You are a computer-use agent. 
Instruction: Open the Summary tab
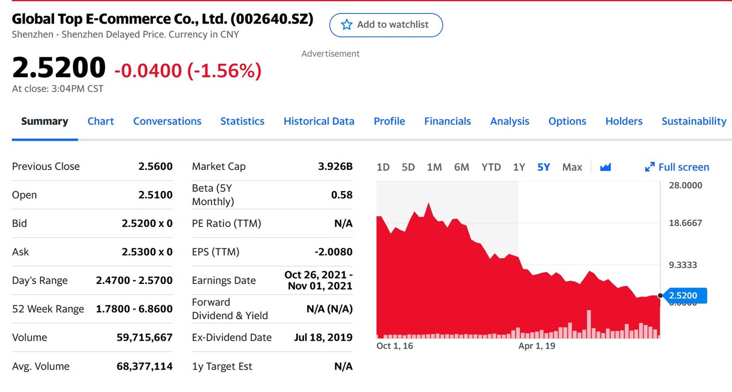[x=44, y=121]
